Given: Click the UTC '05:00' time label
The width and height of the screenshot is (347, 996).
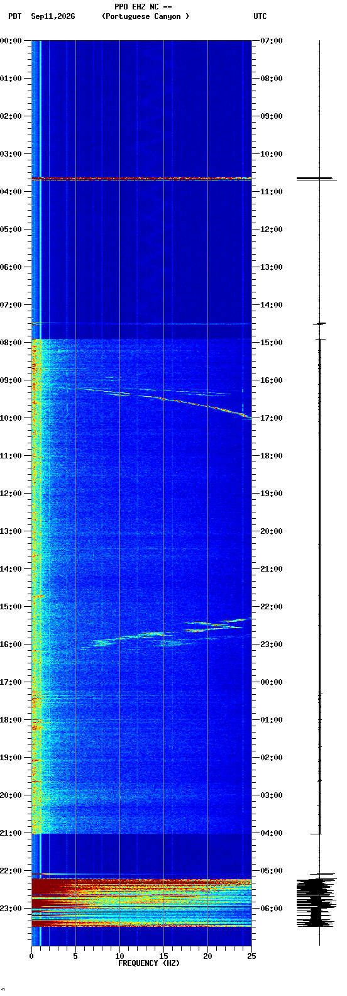Looking at the screenshot, I should click(x=272, y=871).
